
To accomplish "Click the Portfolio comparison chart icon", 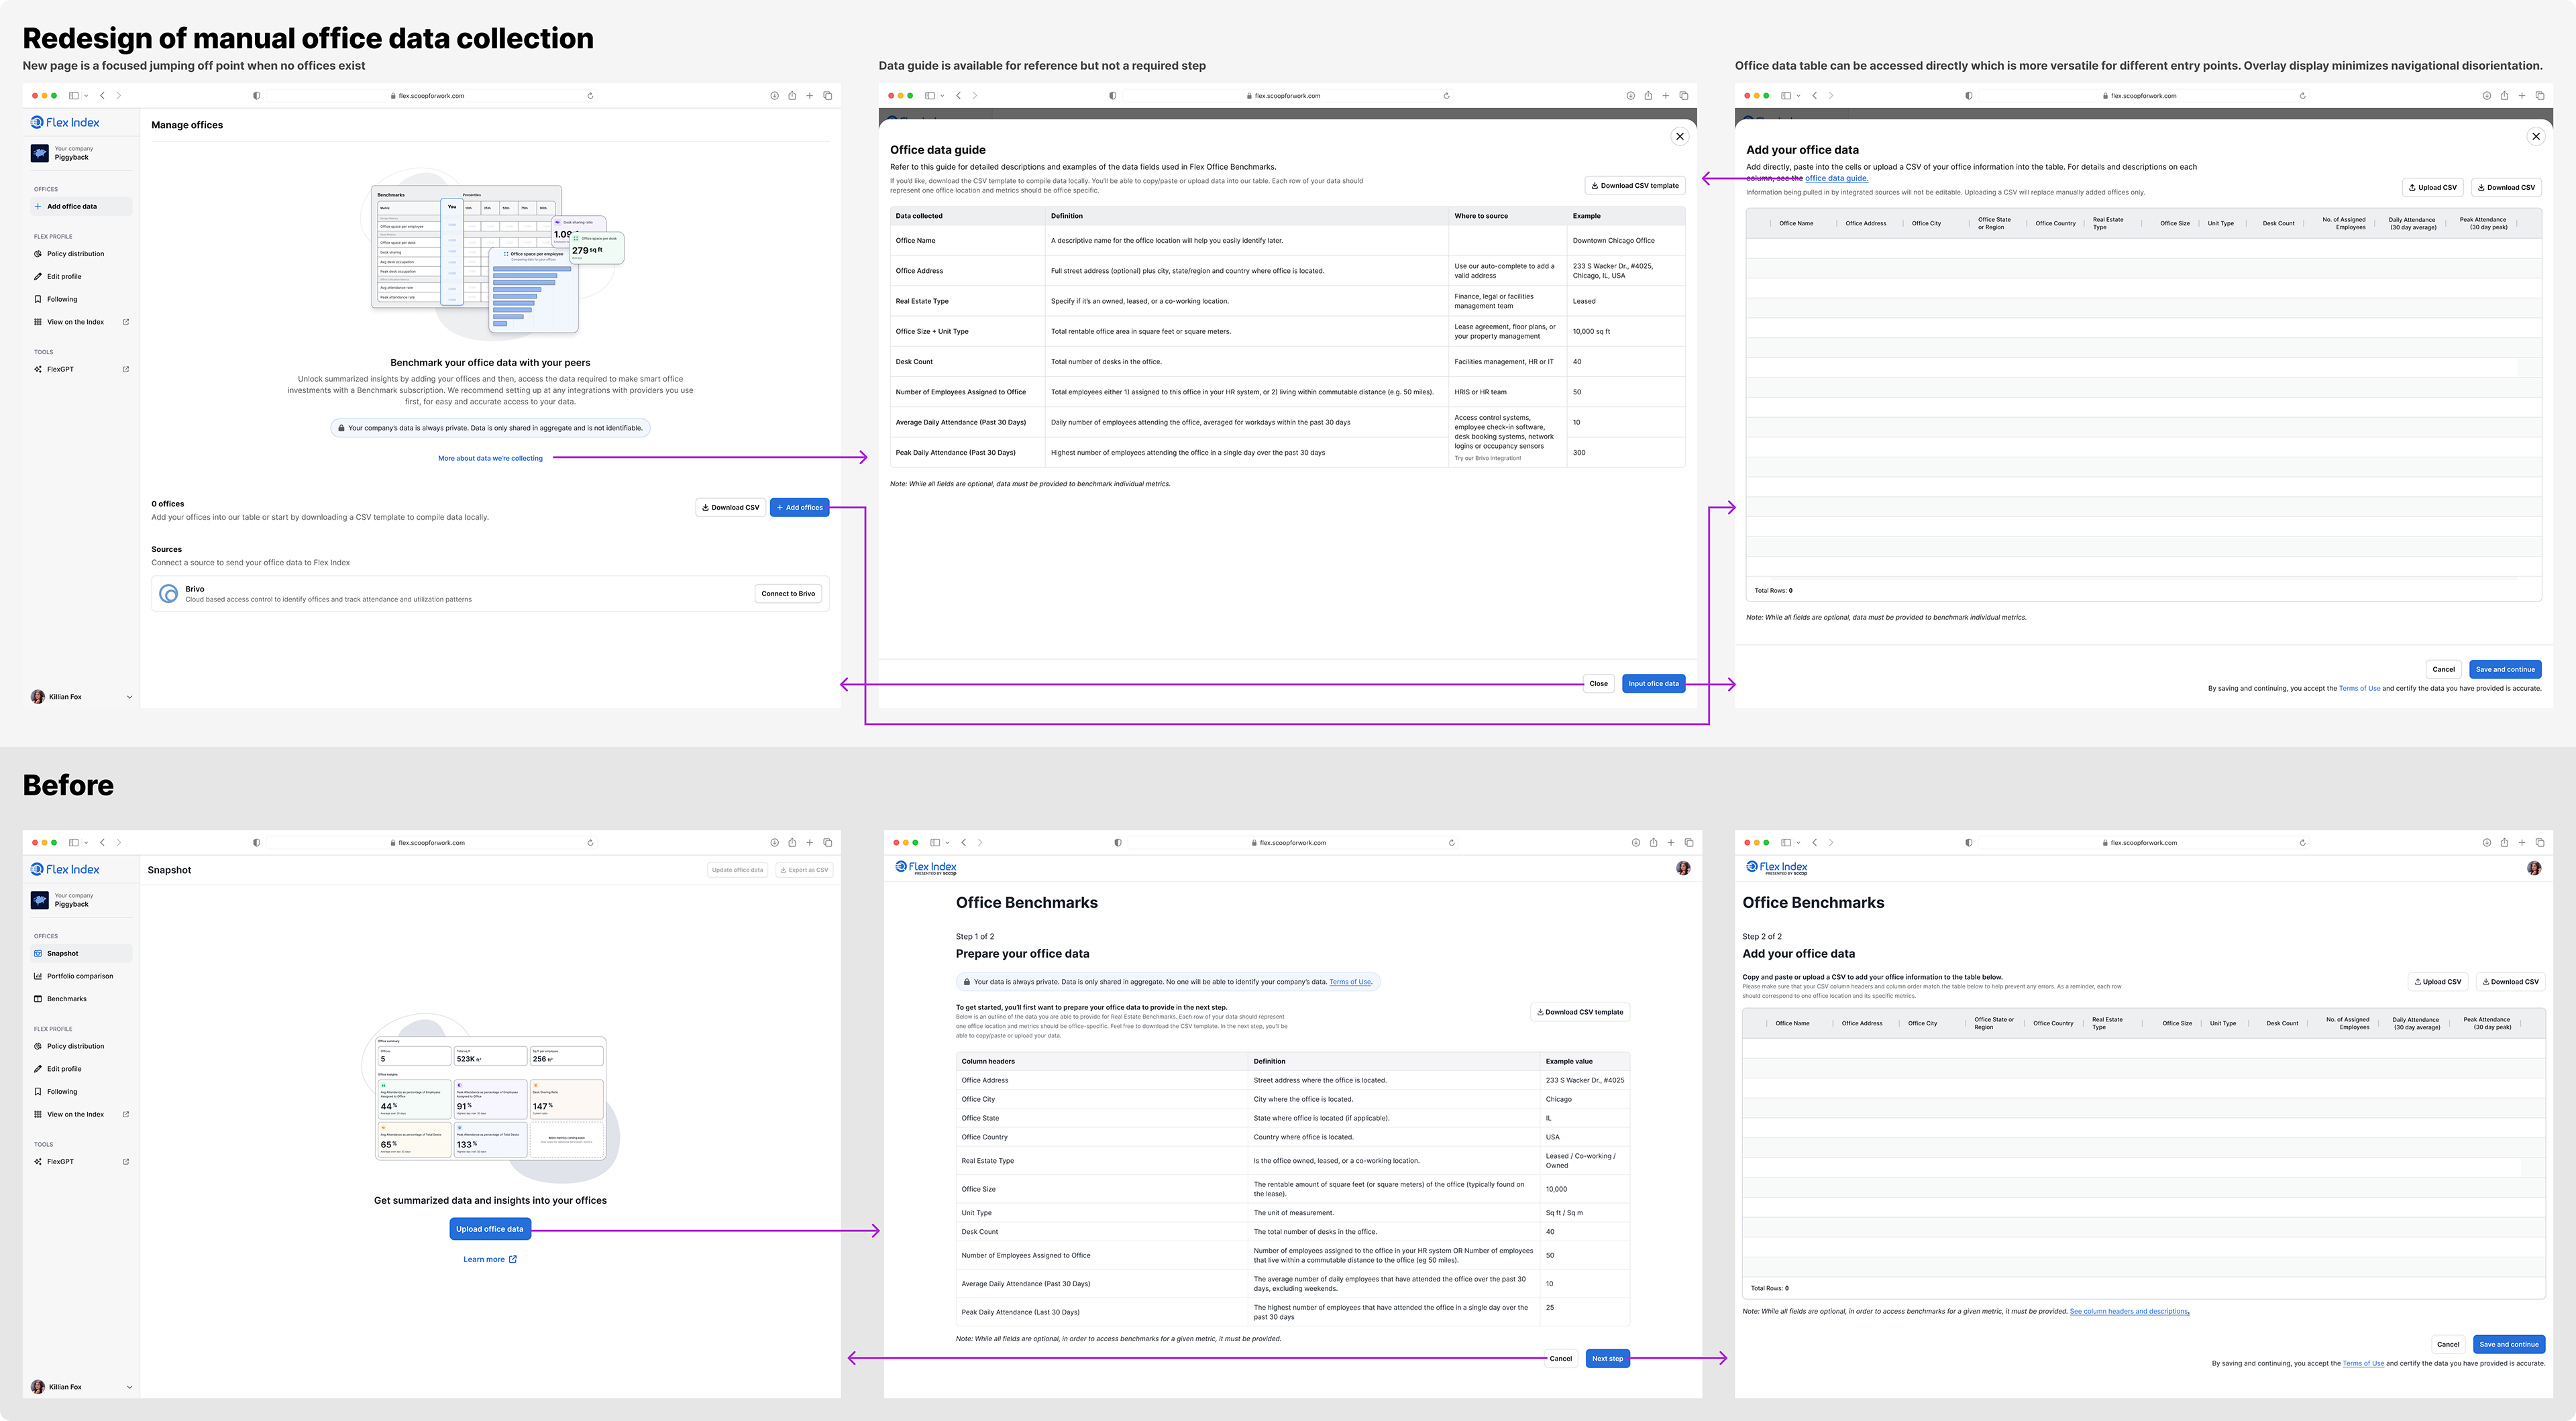I will [38, 976].
